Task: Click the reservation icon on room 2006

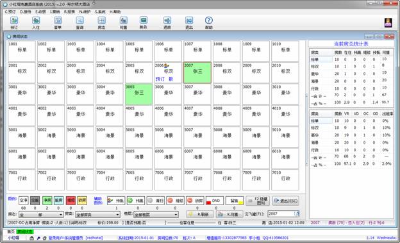Action: point(167,66)
